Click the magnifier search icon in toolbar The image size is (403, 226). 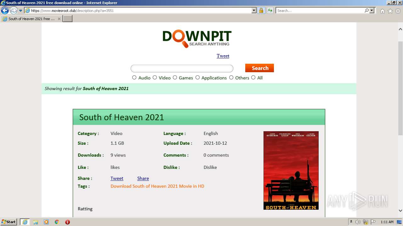point(366,11)
